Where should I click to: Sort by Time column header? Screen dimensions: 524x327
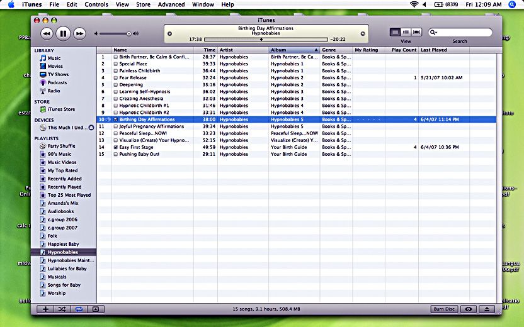[x=205, y=50]
